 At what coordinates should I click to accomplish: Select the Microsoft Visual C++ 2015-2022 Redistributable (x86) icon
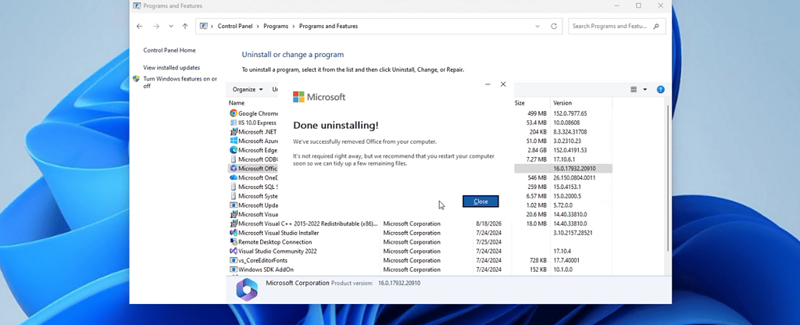233,223
